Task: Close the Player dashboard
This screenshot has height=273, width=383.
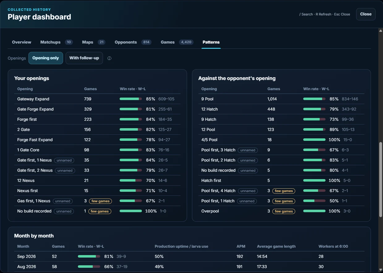Action: 366,14
